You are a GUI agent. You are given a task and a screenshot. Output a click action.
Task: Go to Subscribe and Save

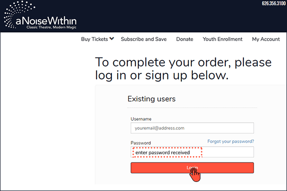[143, 39]
